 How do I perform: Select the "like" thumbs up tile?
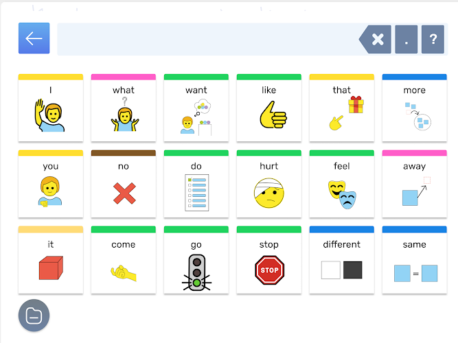[268, 108]
